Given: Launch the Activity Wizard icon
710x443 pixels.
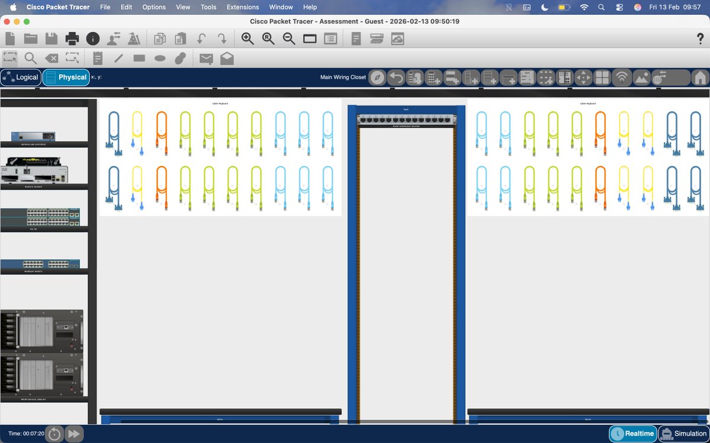Looking at the screenshot, I should click(x=114, y=39).
